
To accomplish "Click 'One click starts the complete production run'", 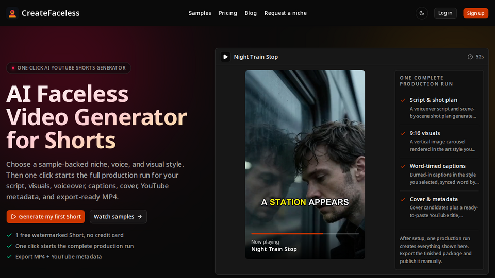I will 74,246.
